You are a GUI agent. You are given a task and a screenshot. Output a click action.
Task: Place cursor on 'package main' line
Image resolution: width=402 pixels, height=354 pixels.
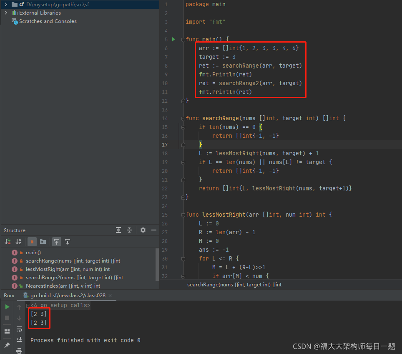coord(205,4)
